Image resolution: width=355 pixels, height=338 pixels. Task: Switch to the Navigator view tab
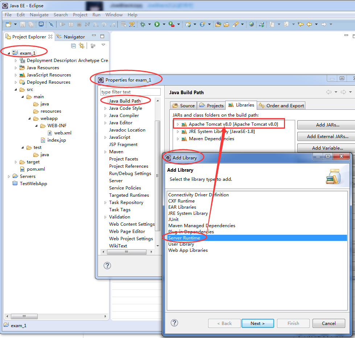point(71,37)
